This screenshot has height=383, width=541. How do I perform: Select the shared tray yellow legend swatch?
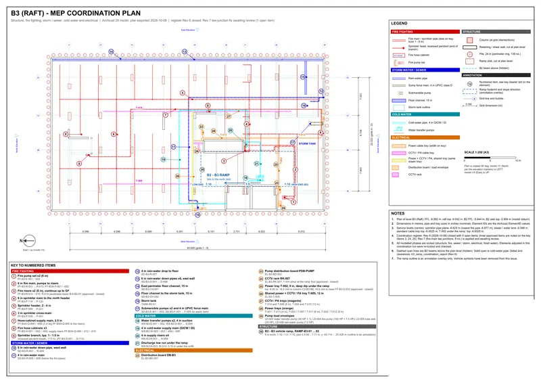pyautogui.click(x=398, y=160)
